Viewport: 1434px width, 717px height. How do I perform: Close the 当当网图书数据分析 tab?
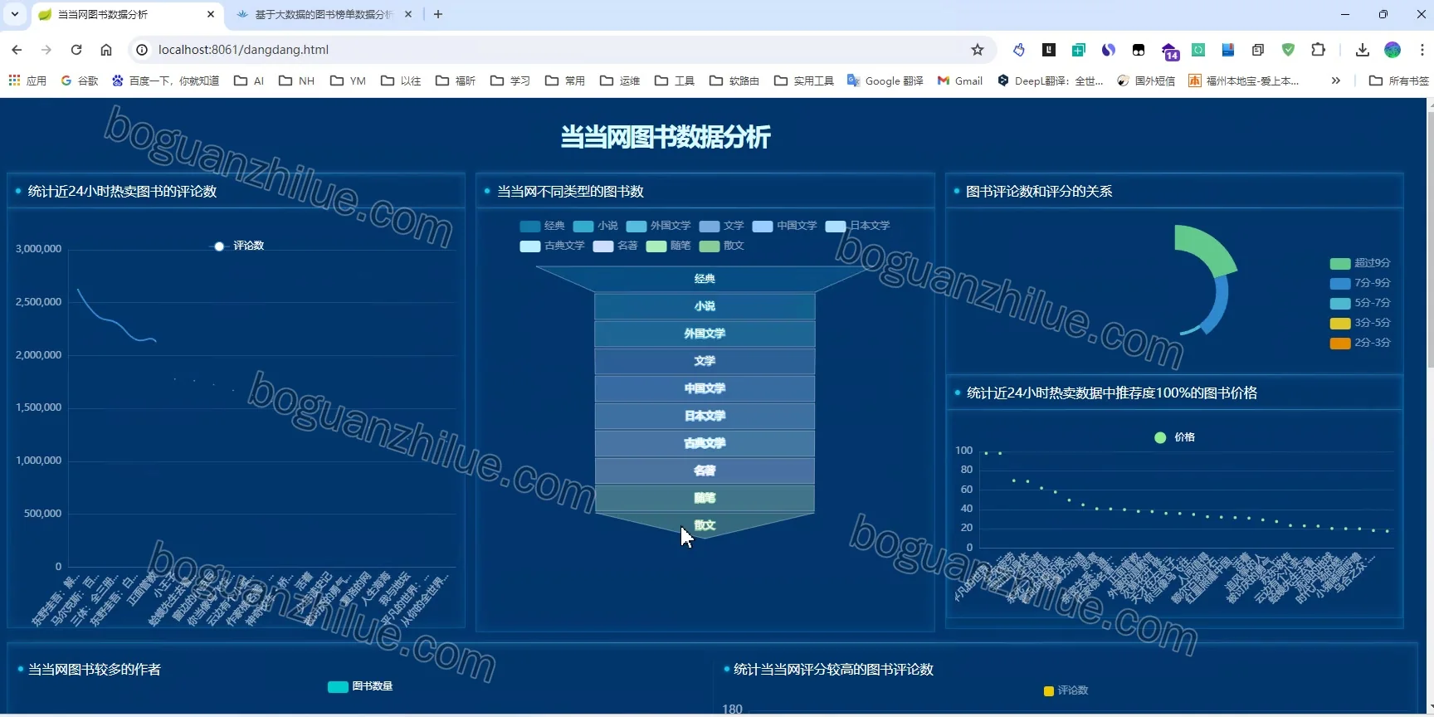(x=210, y=14)
